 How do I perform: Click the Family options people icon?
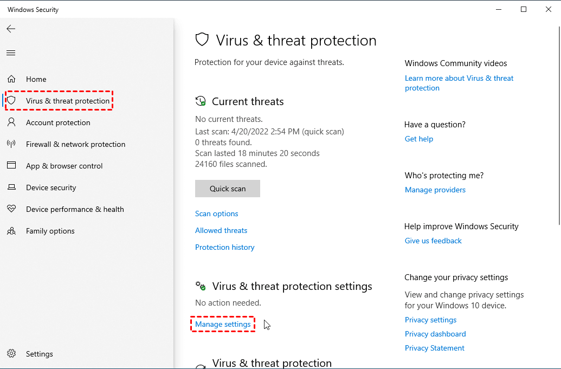(11, 231)
